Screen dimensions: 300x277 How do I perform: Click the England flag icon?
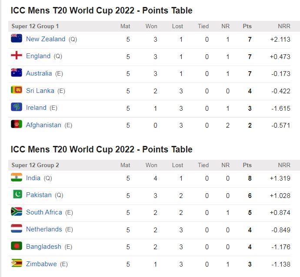17,56
